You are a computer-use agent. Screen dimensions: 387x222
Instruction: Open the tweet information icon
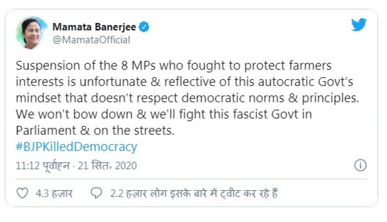click(360, 166)
